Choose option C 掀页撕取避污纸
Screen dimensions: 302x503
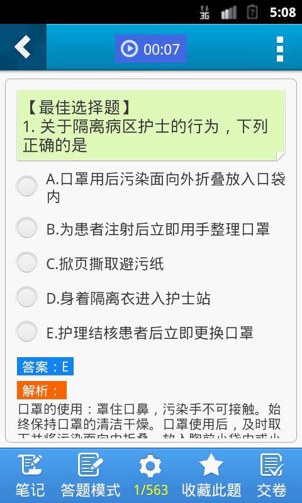105,264
